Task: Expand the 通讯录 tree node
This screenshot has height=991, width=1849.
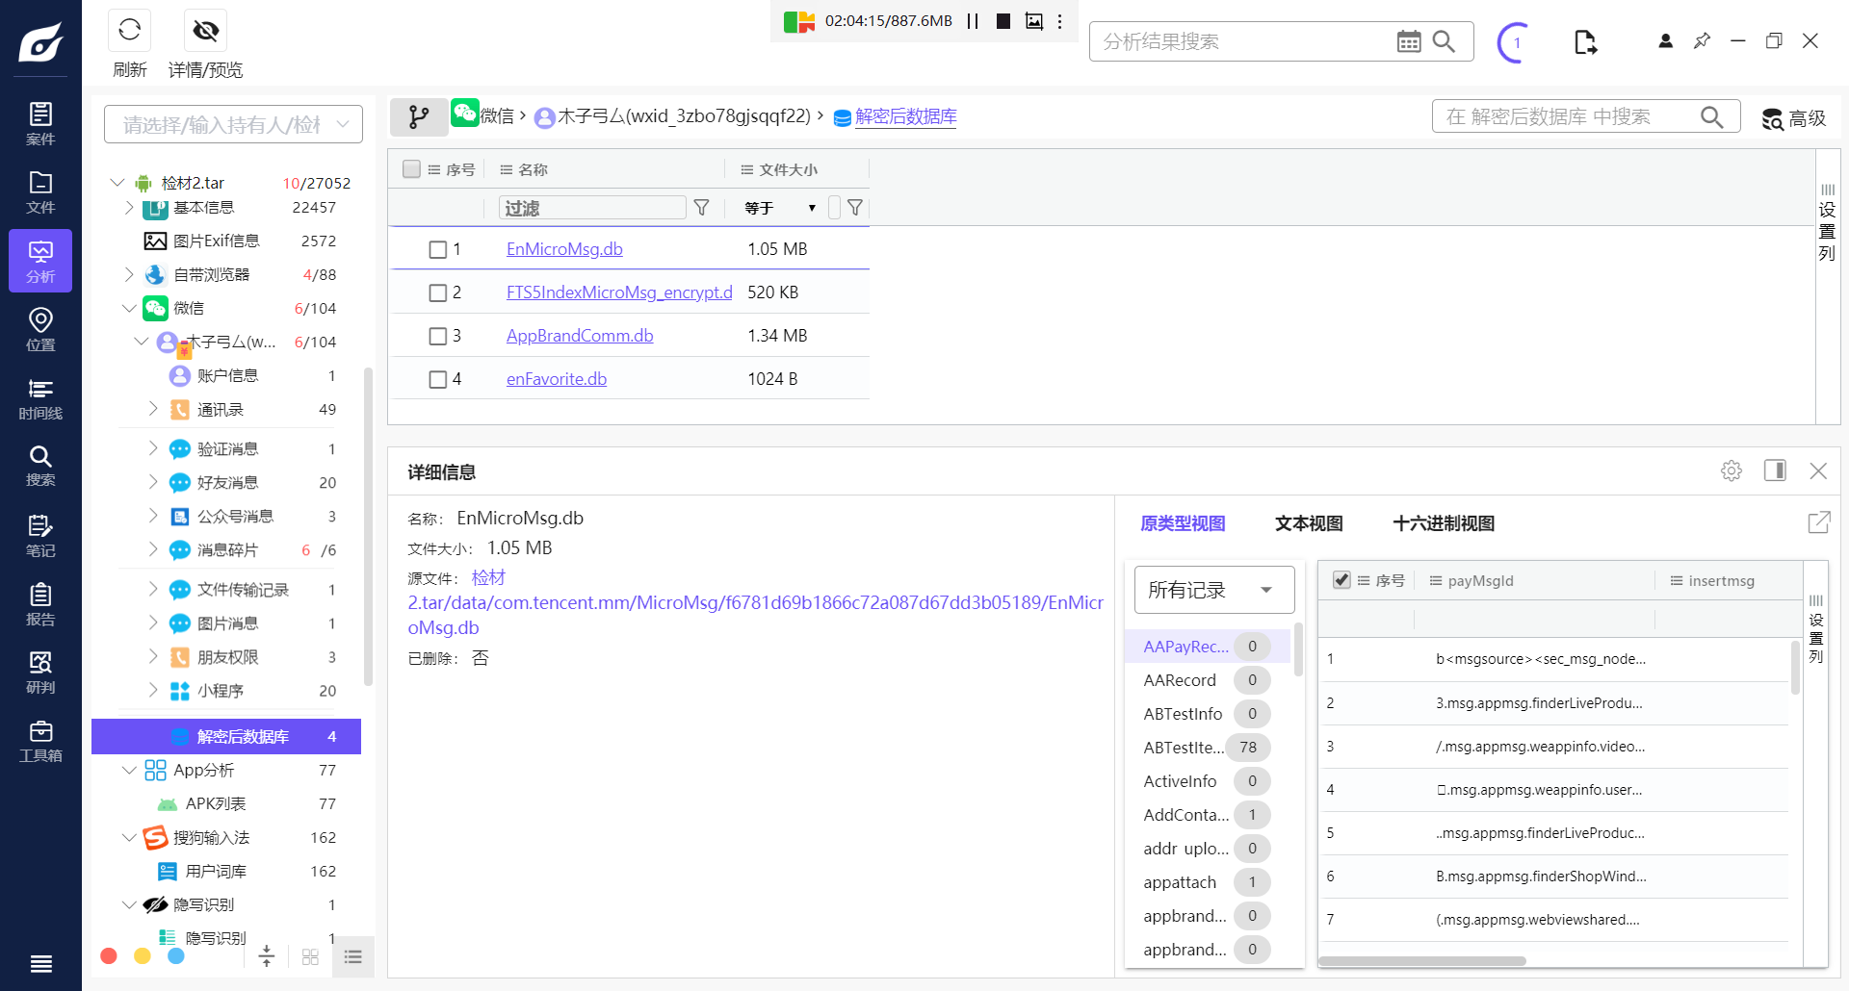Action: pyautogui.click(x=152, y=410)
